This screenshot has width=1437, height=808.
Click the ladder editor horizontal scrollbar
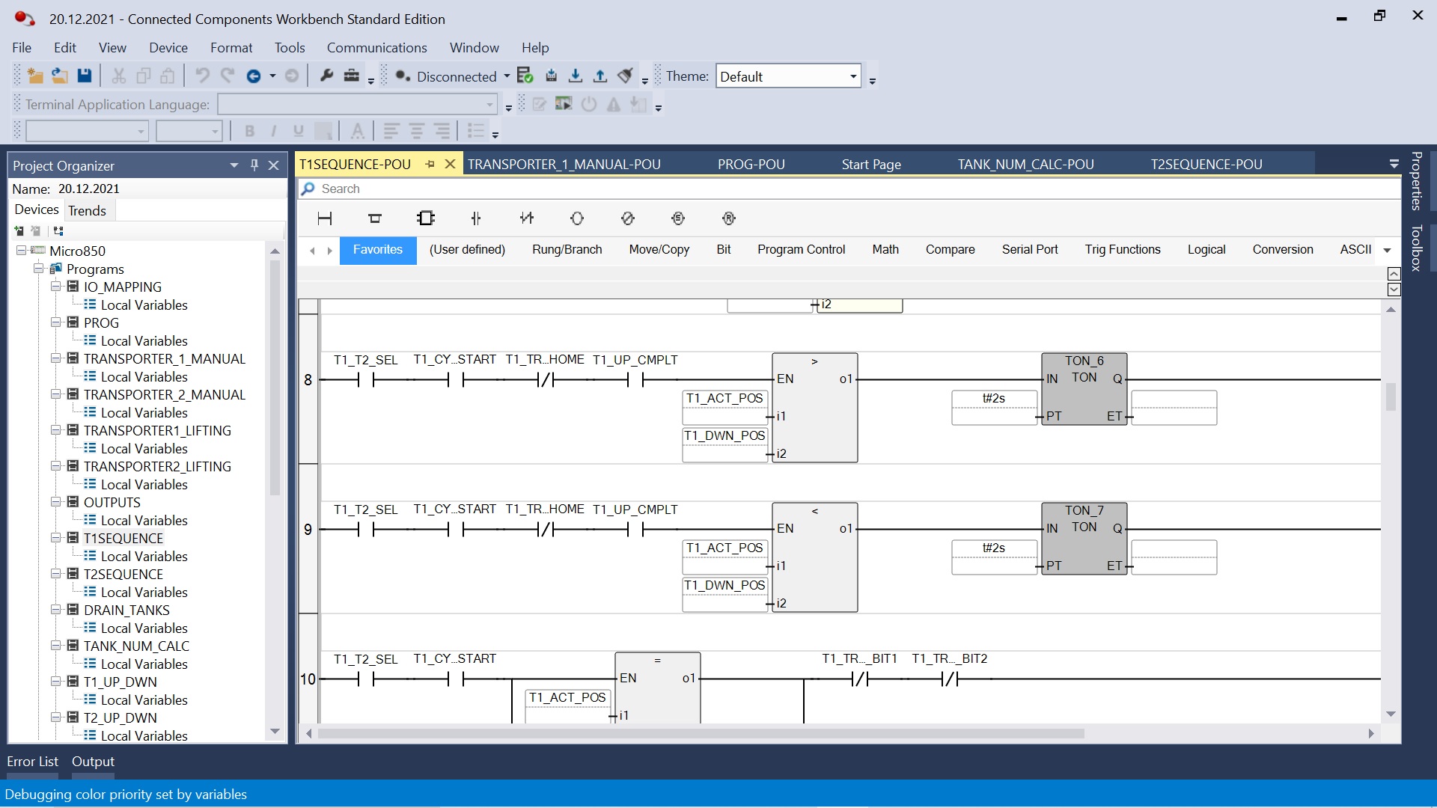(701, 734)
